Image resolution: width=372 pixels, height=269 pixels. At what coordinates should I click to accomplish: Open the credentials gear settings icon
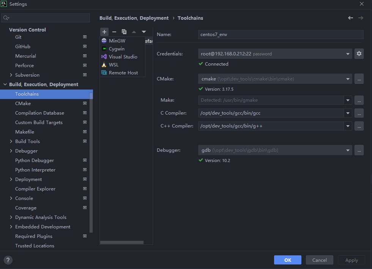(359, 53)
